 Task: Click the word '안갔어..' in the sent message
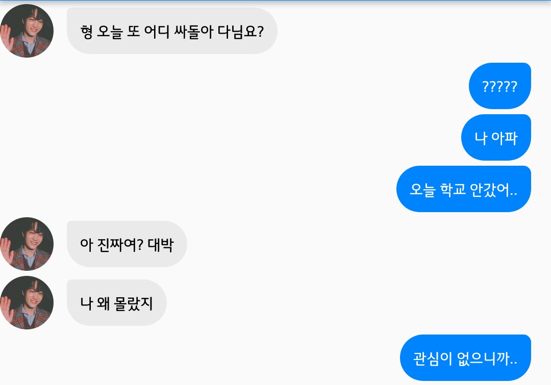(496, 190)
